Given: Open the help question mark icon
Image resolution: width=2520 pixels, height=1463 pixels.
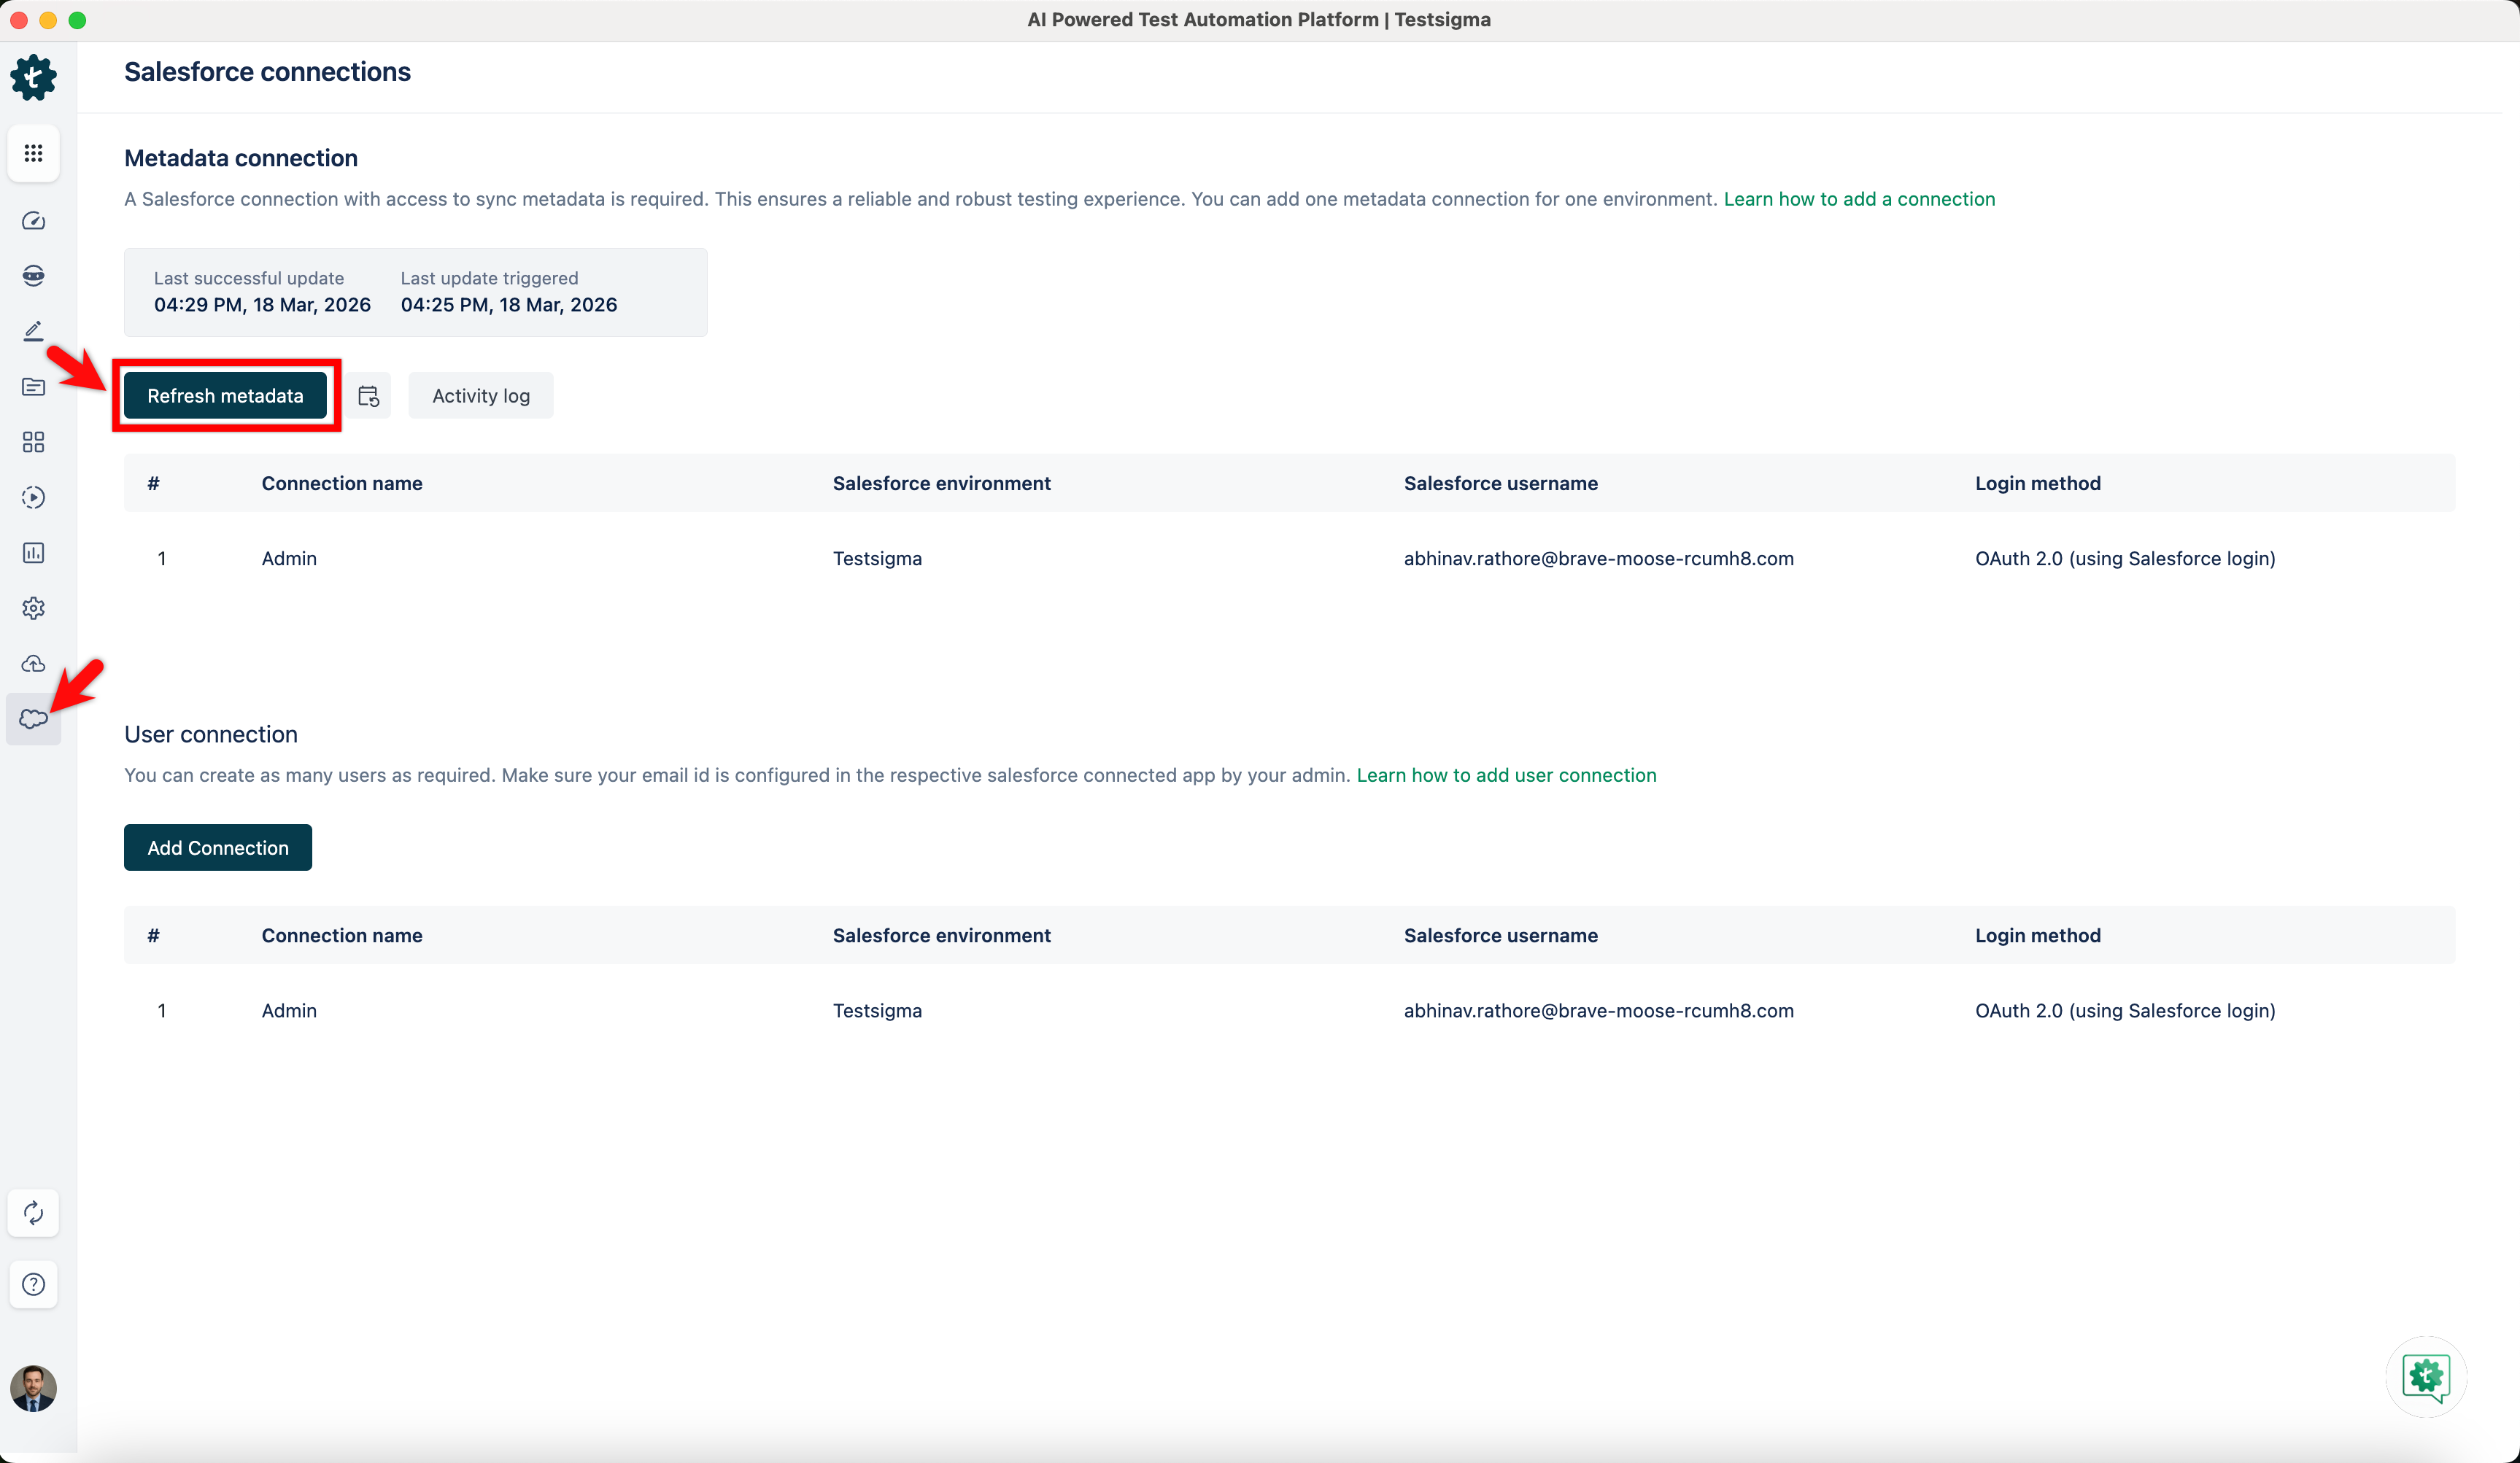Looking at the screenshot, I should pos(33,1284).
